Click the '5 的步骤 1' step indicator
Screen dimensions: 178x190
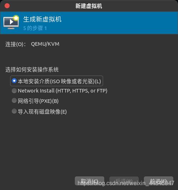(35, 28)
